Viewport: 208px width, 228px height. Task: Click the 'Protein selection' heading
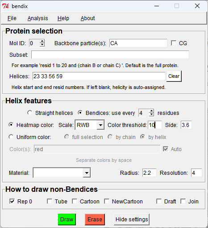34,31
